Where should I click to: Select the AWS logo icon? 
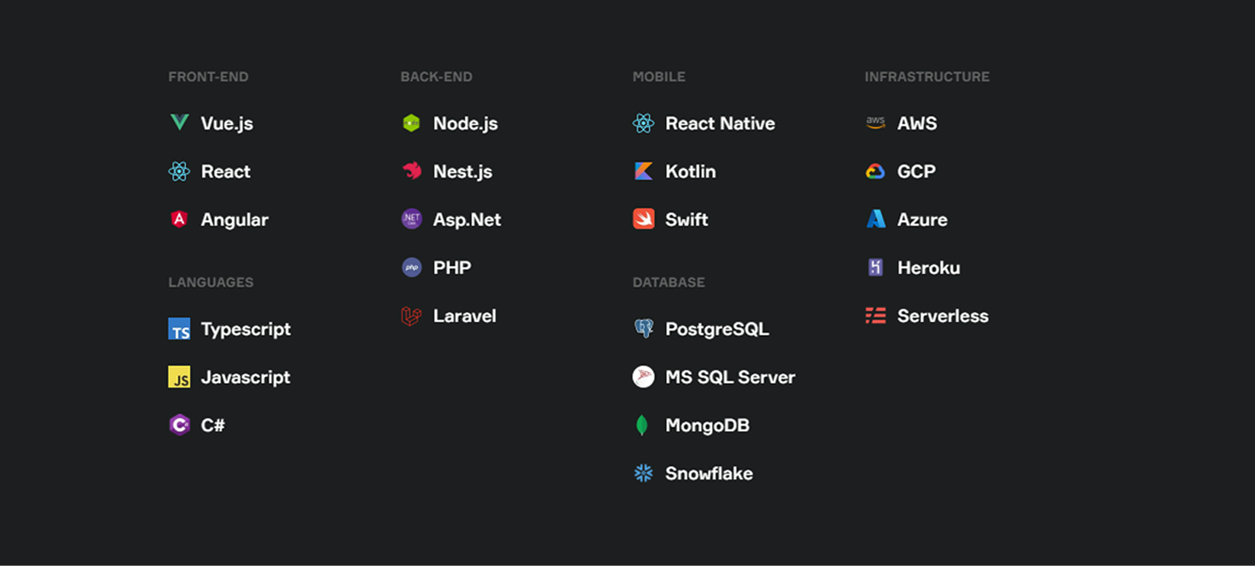point(876,123)
